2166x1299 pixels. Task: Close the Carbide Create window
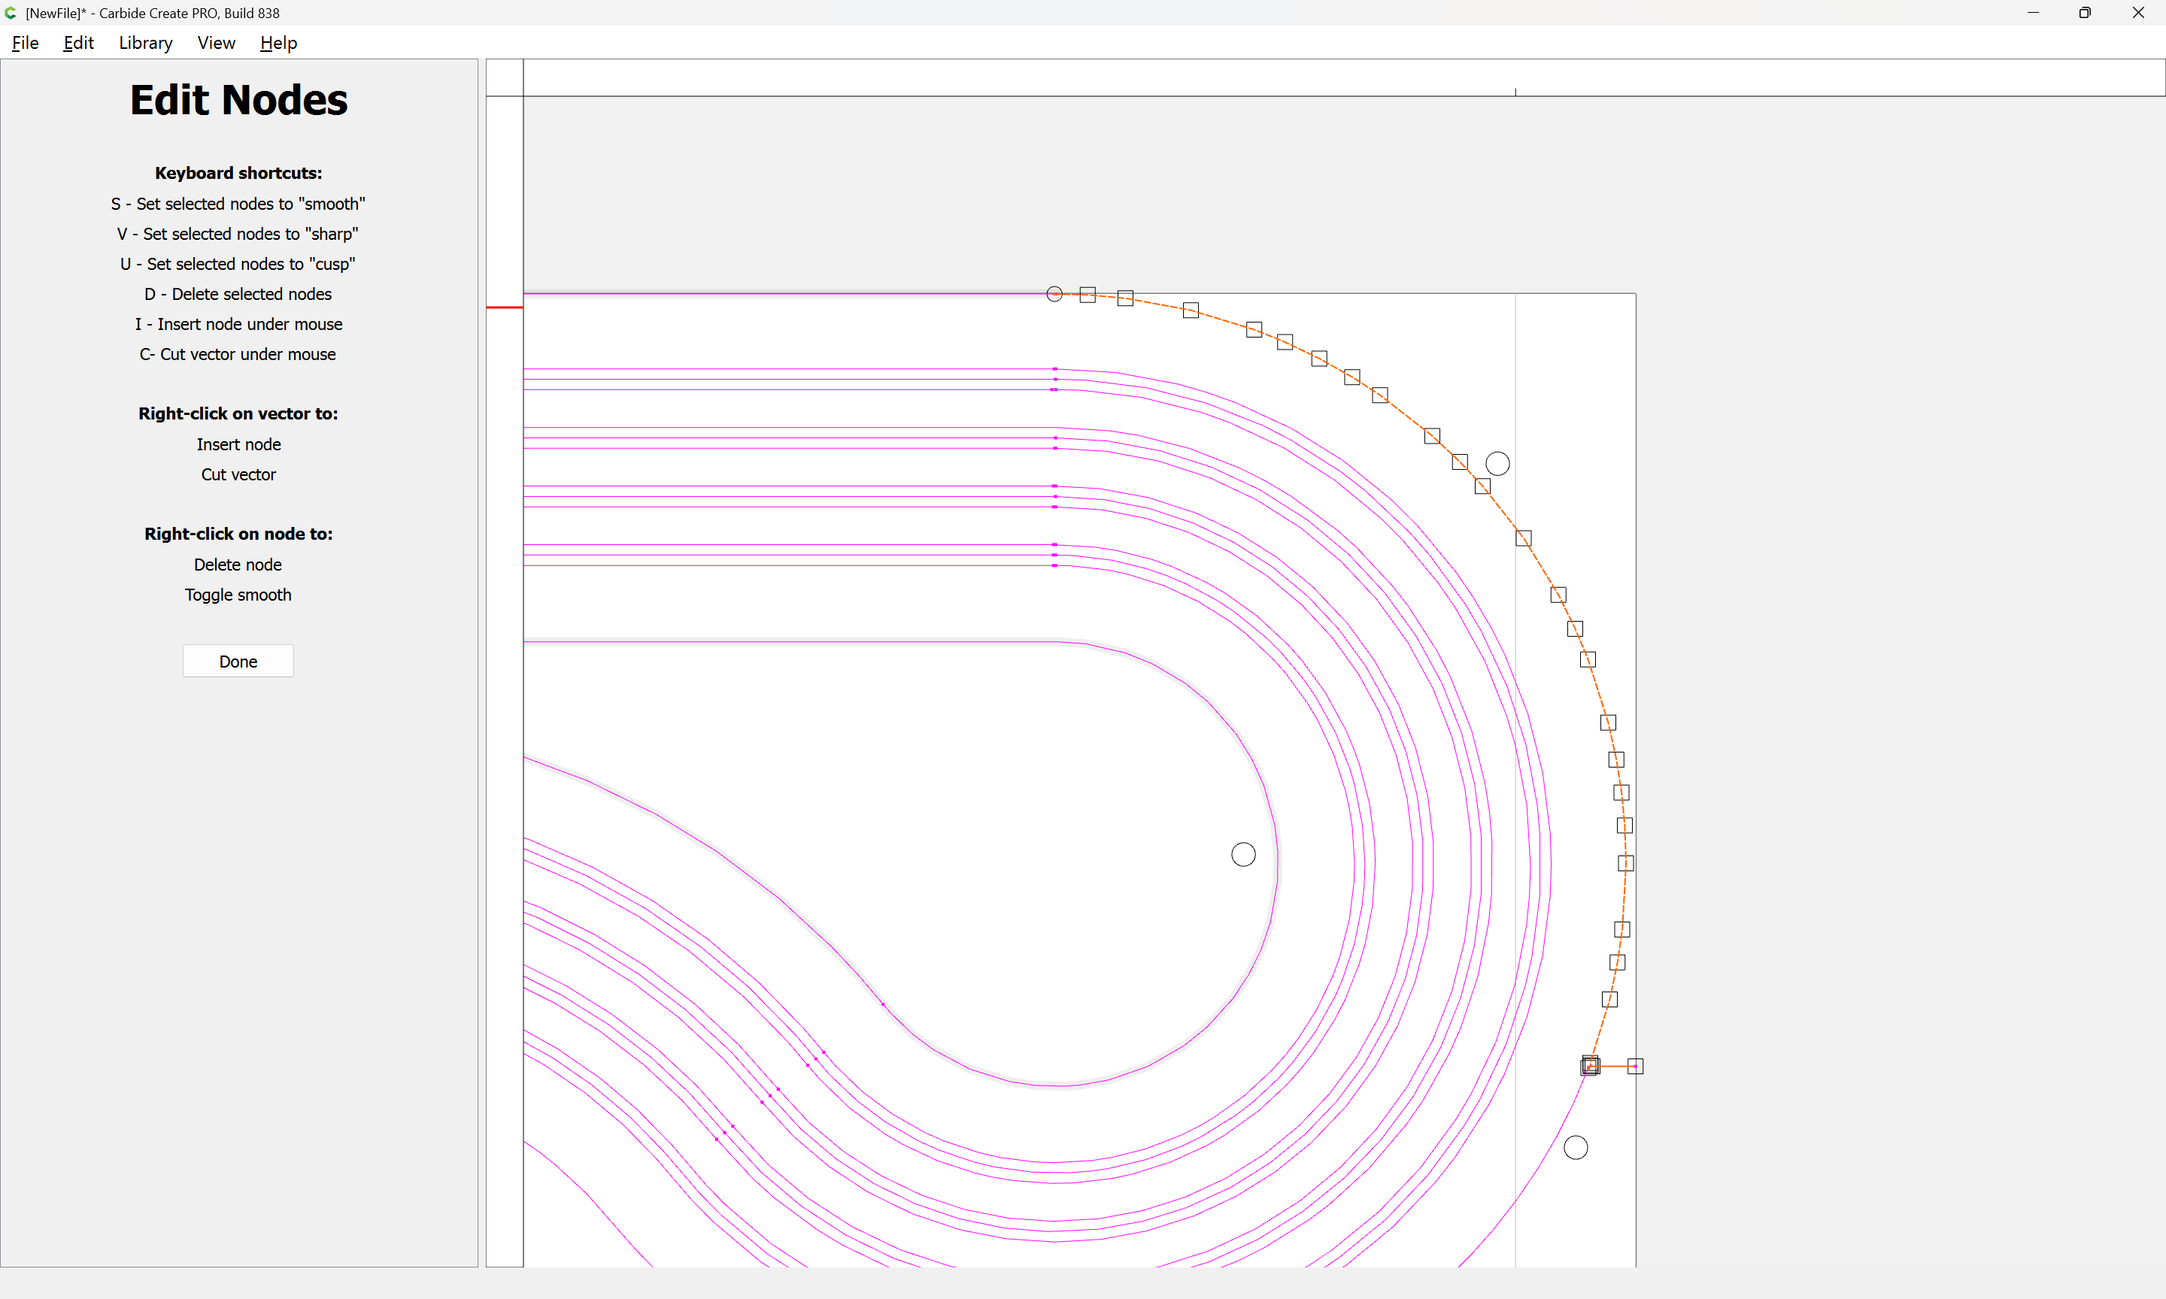click(2138, 13)
